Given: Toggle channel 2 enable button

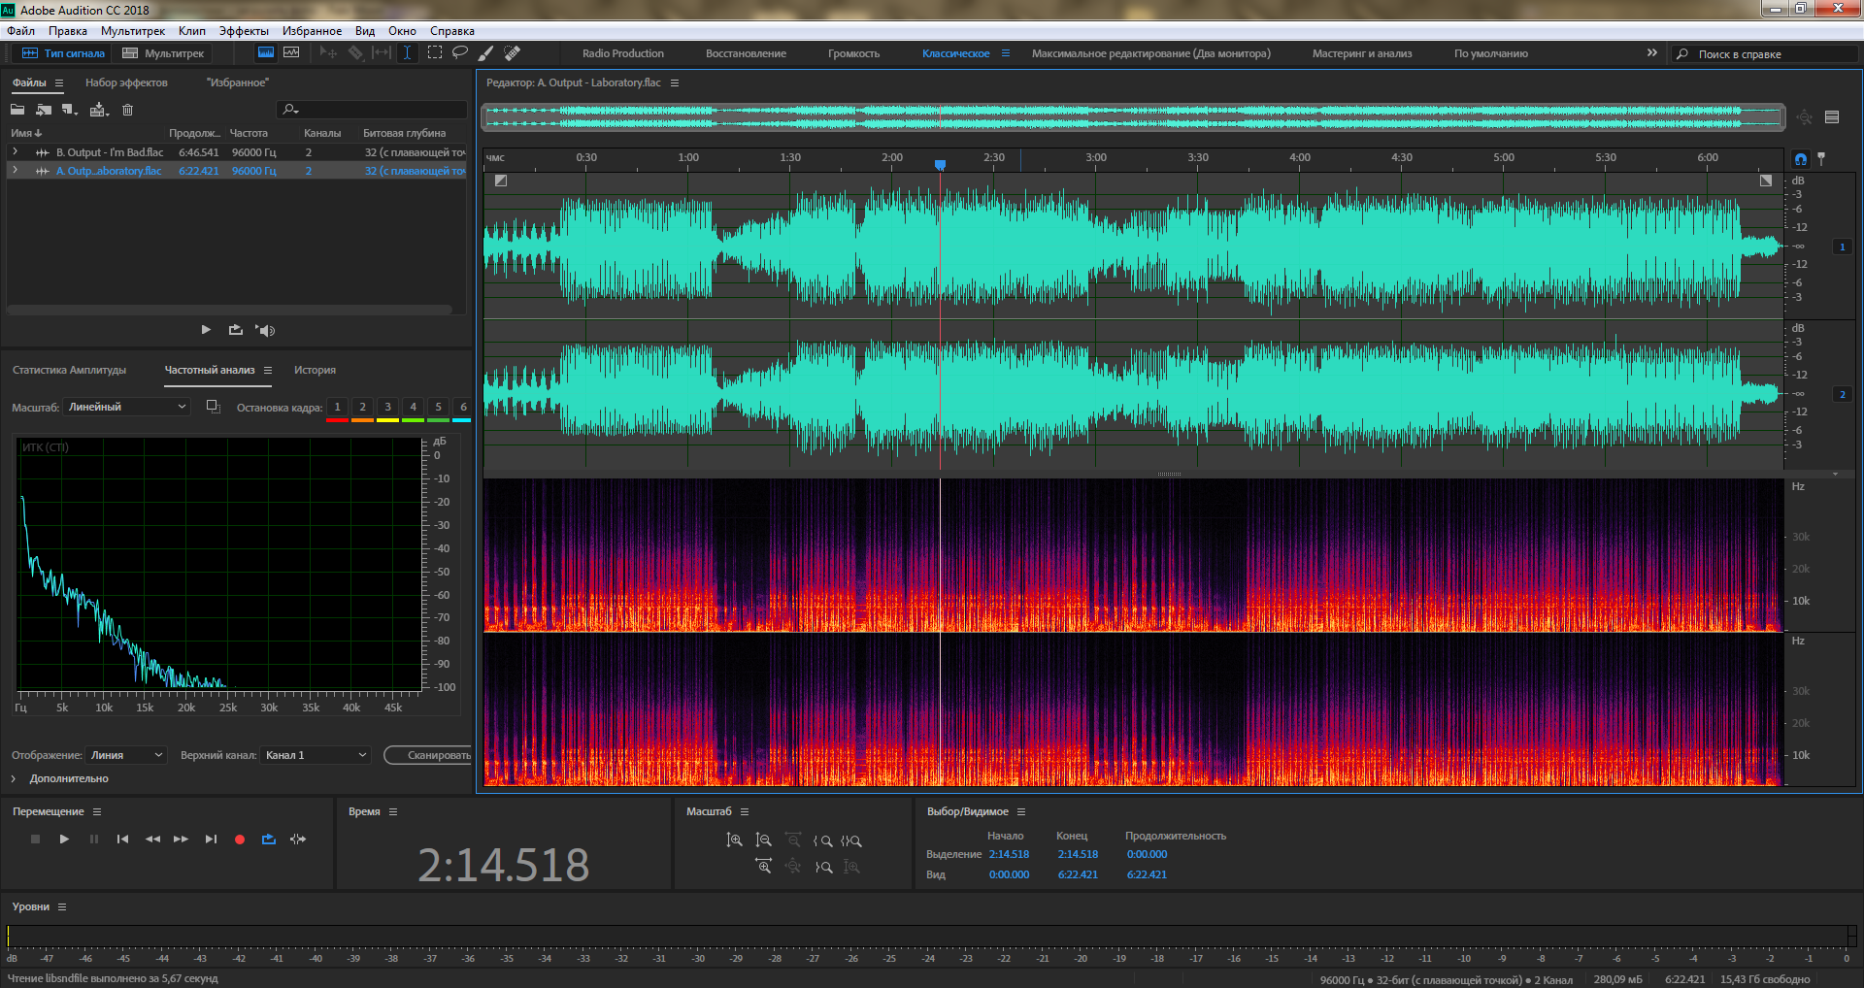Looking at the screenshot, I should tap(1842, 394).
